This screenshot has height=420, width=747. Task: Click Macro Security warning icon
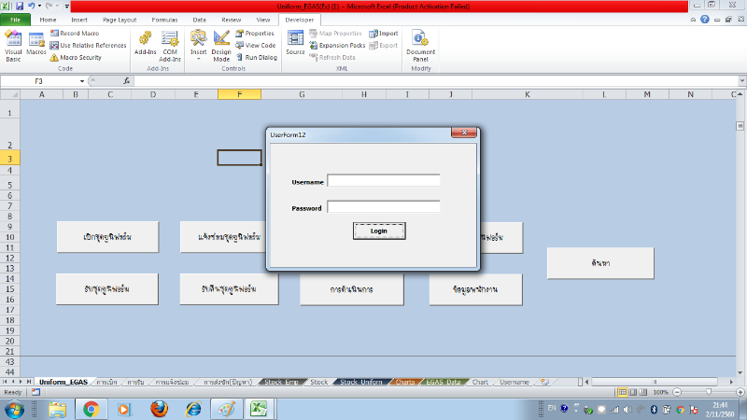(53, 58)
